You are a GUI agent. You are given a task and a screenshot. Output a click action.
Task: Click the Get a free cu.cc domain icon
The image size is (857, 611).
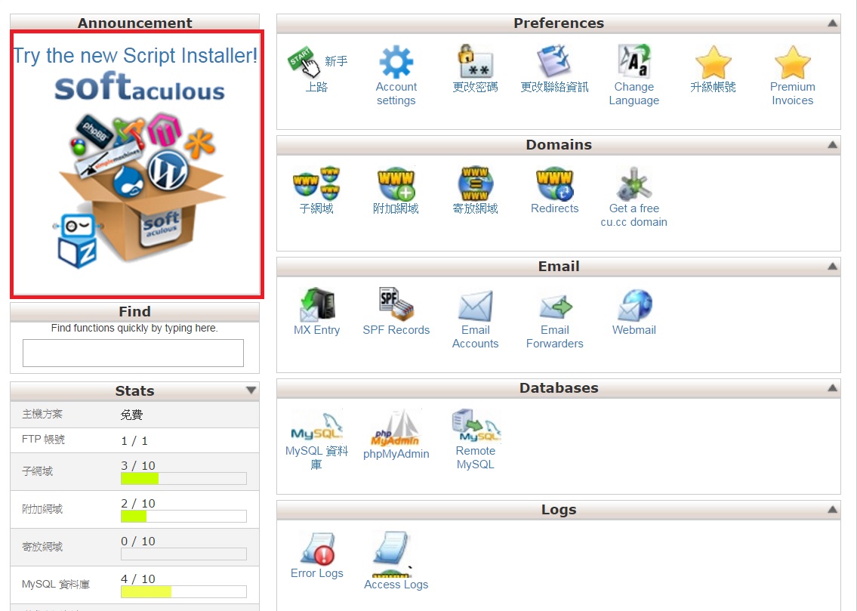(x=634, y=183)
